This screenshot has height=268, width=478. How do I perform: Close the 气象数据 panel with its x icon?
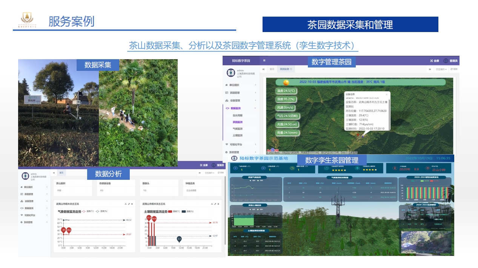click(132, 204)
